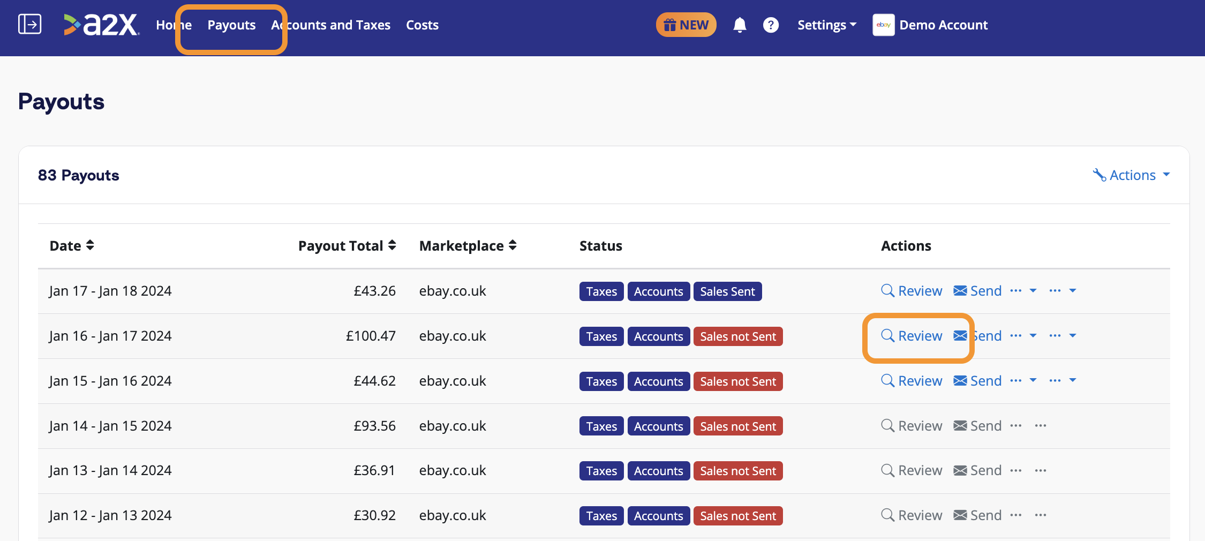Select the Jan 17 - Jan 18 2024 date cell
The width and height of the screenshot is (1205, 541).
click(x=110, y=291)
